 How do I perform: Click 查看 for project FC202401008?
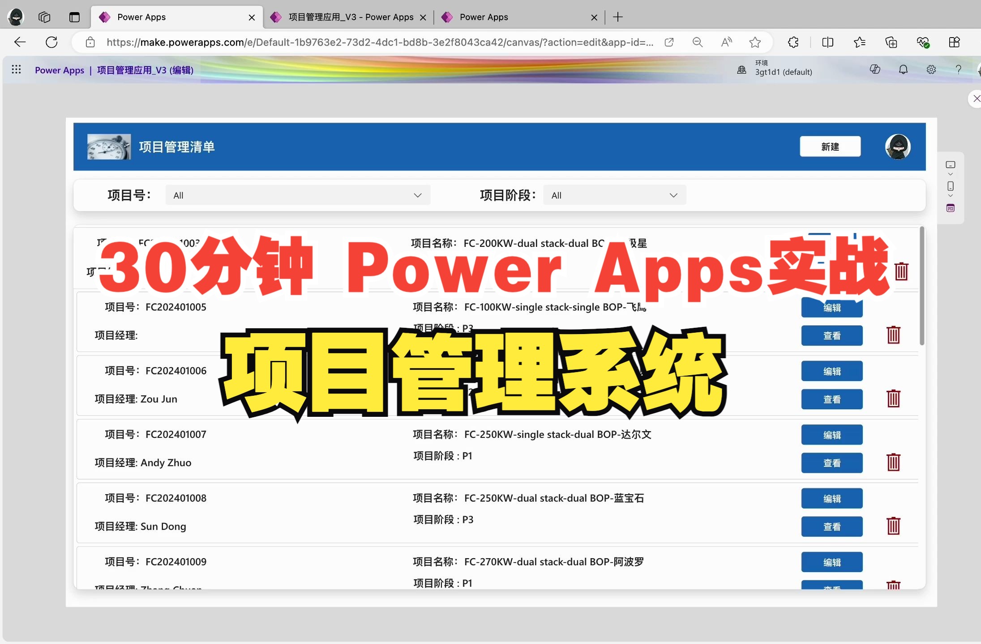[832, 526]
